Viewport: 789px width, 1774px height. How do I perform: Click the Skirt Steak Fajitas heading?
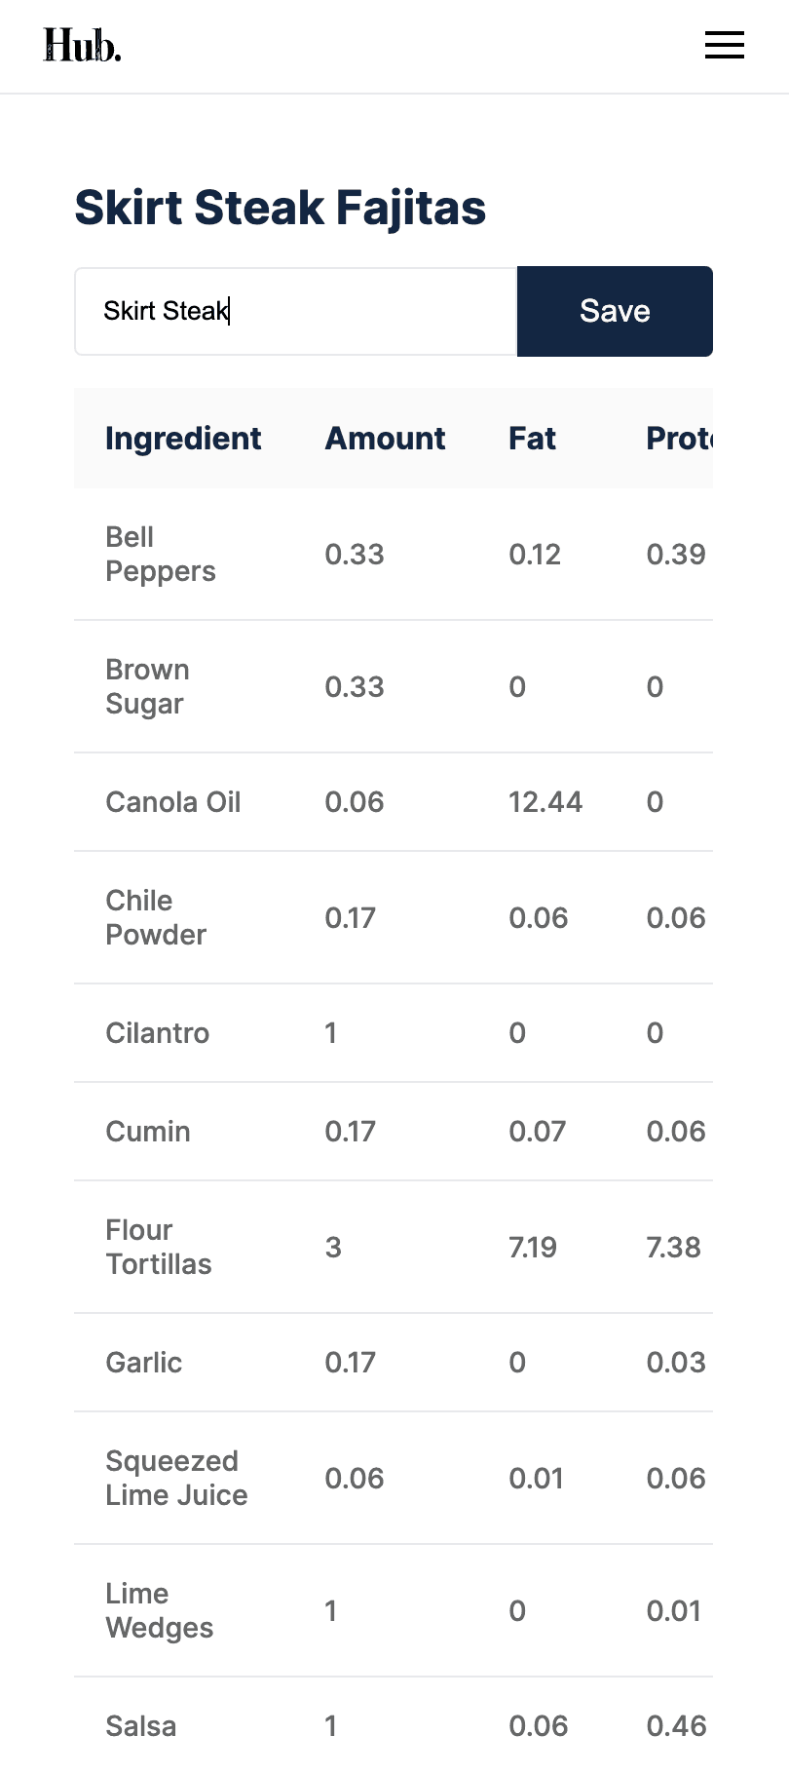point(281,208)
